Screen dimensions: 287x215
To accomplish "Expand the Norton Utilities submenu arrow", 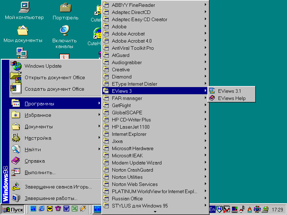I will point(206,176).
